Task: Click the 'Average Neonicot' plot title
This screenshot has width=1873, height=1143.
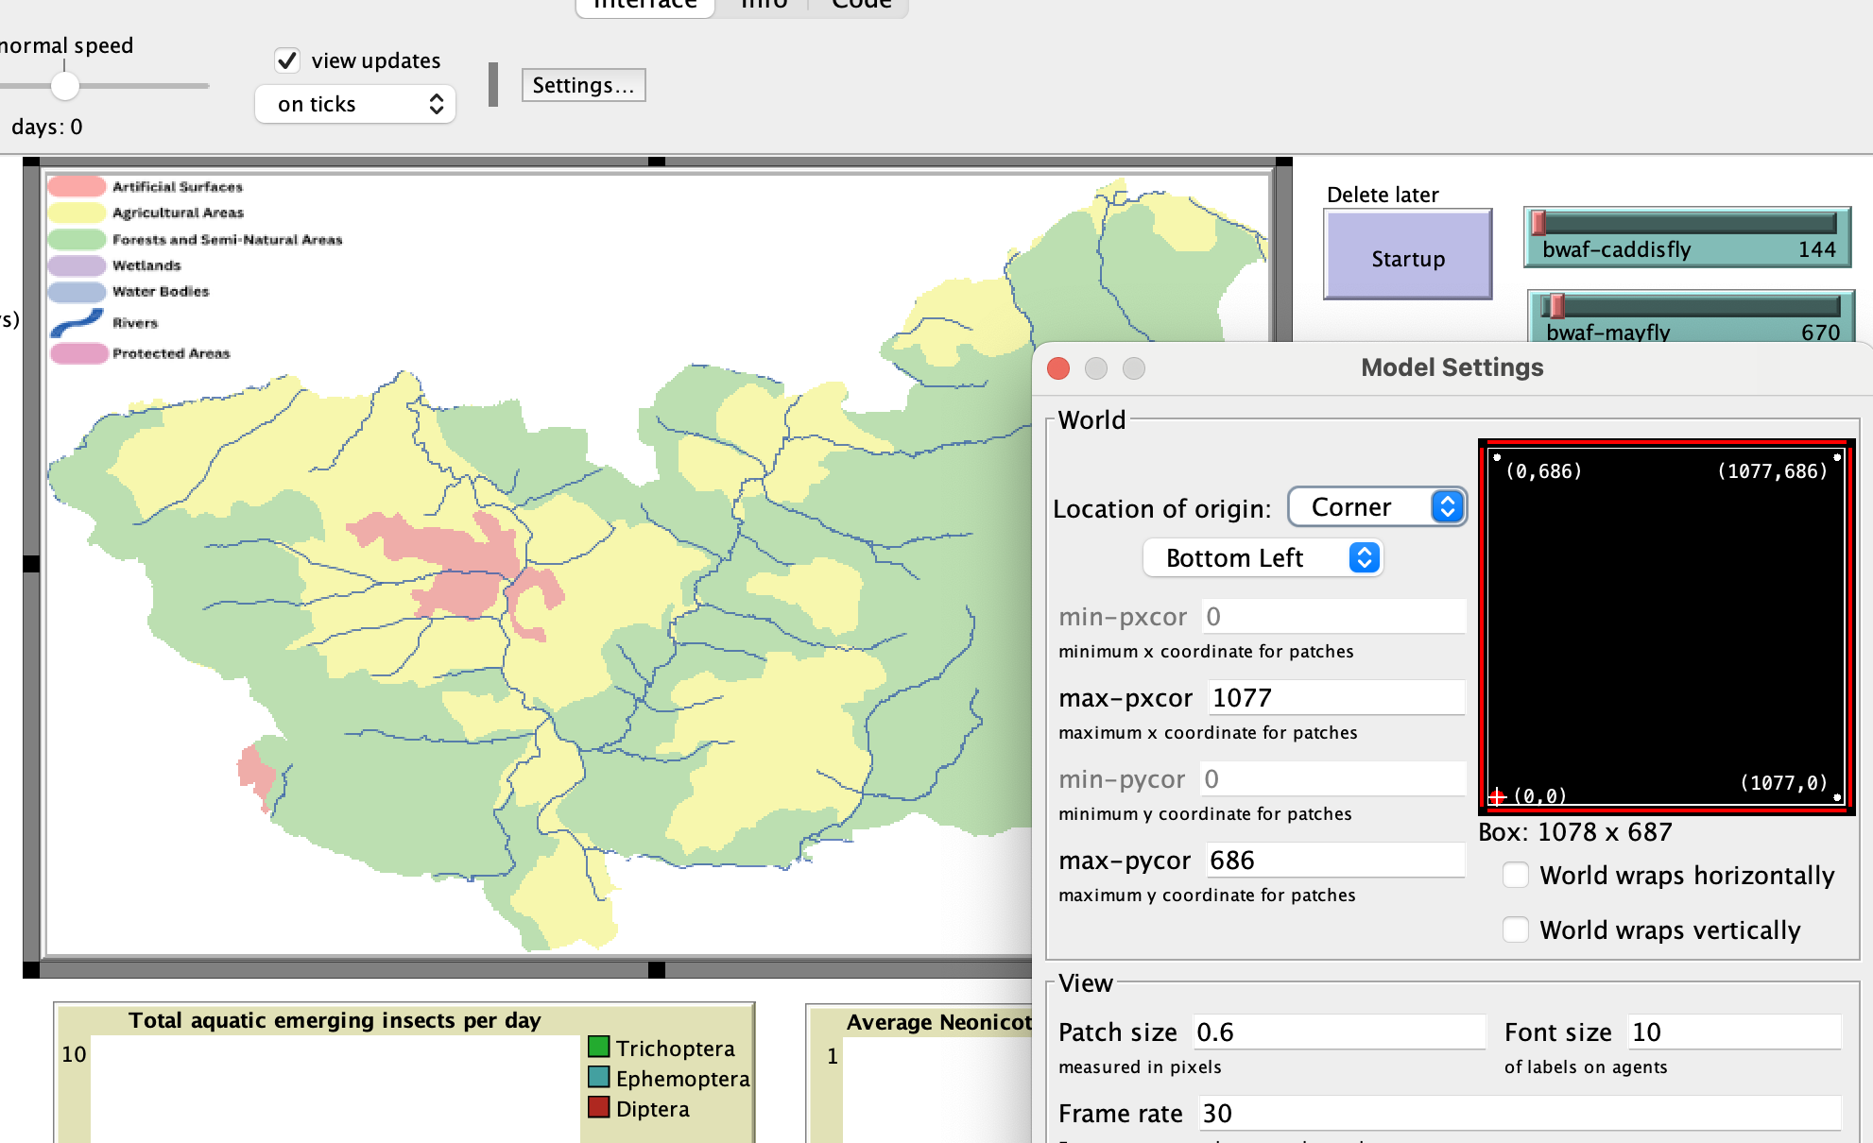Action: (938, 1022)
